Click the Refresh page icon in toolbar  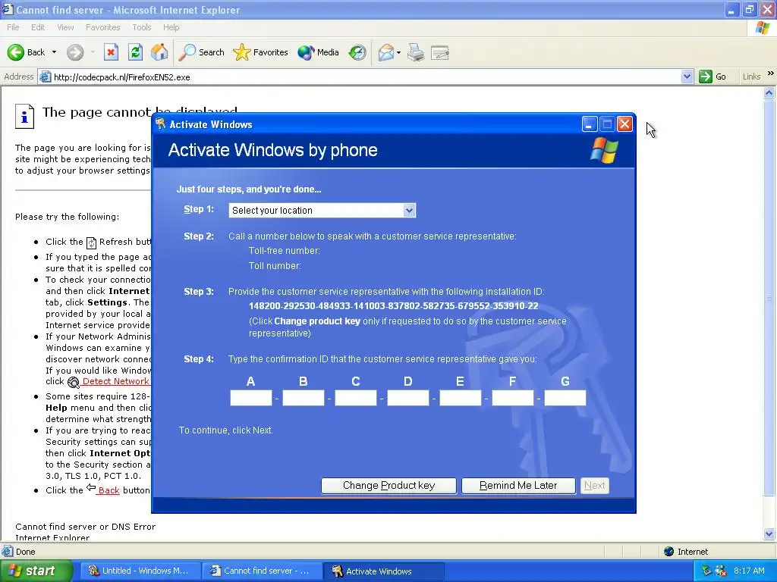click(135, 52)
